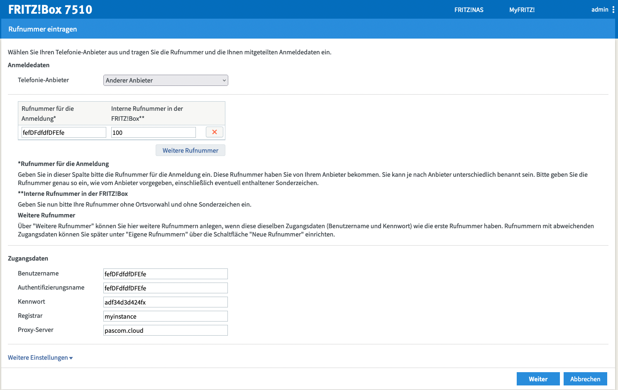Click the Authentifizierungsname label
This screenshot has height=390, width=618.
(51, 288)
